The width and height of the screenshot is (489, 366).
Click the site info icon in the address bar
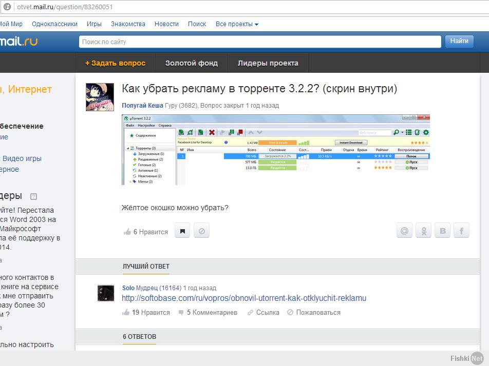pyautogui.click(x=7, y=7)
